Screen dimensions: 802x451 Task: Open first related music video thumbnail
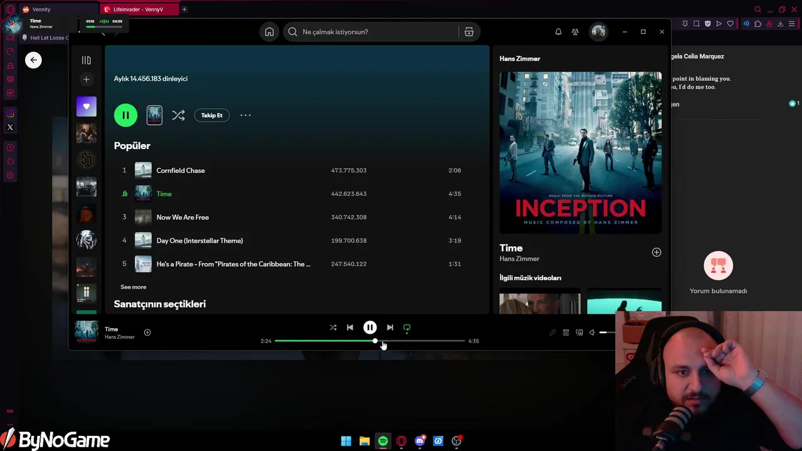pyautogui.click(x=540, y=303)
